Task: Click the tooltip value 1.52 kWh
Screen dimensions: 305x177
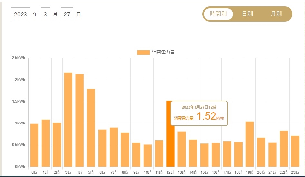Action: (210, 116)
